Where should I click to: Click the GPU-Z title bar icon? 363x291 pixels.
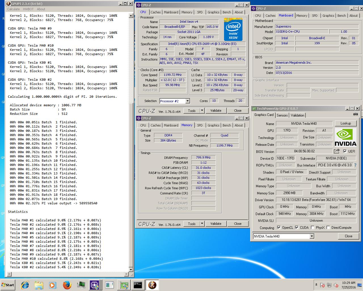tap(254, 109)
